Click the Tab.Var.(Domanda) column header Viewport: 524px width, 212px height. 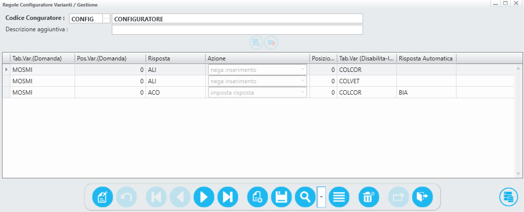pos(42,58)
